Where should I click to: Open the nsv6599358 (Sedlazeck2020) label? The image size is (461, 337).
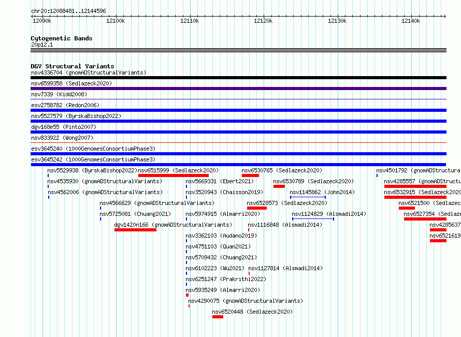(71, 83)
